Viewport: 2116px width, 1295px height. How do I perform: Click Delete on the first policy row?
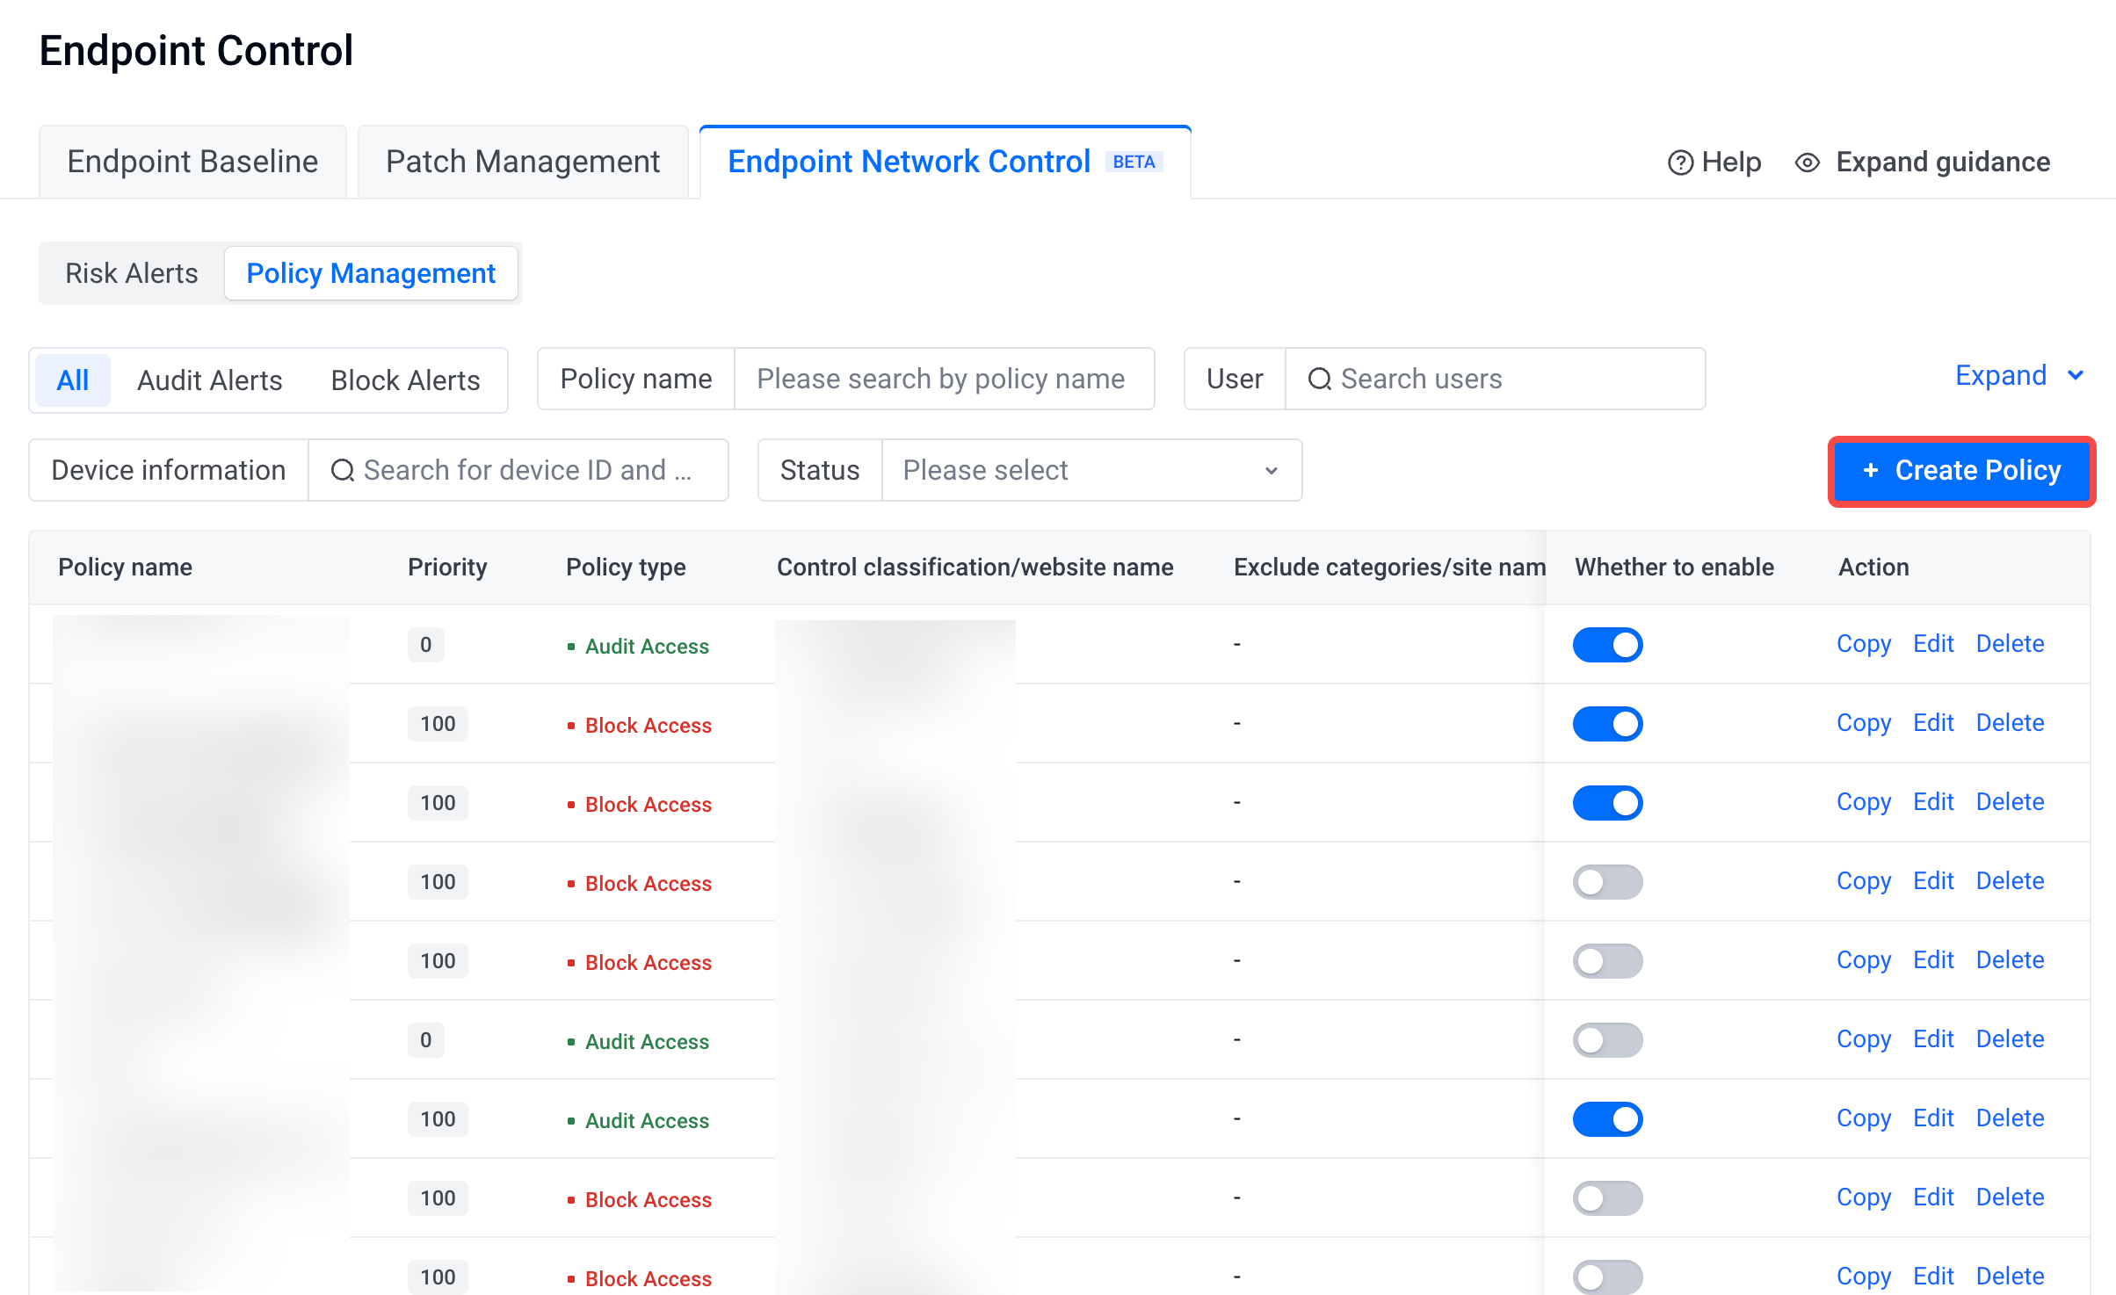(x=2010, y=643)
